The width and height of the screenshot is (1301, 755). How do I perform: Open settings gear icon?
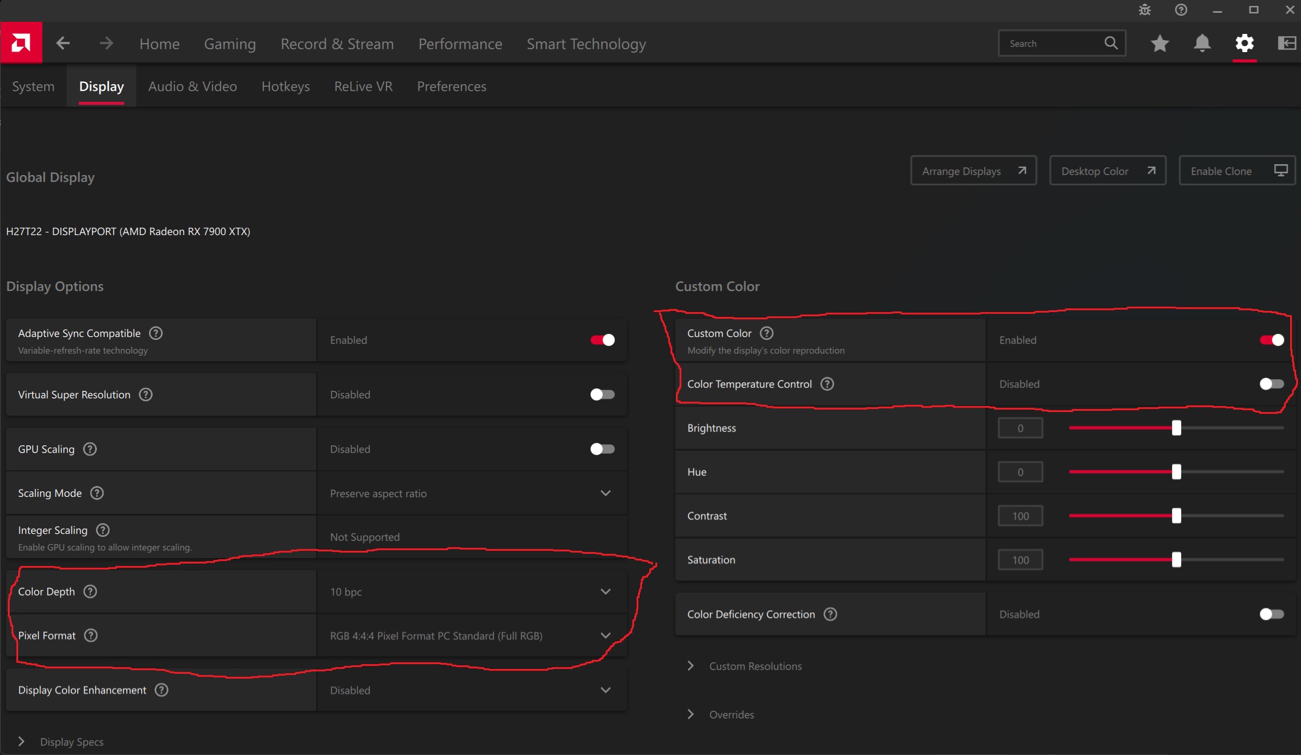pos(1245,43)
